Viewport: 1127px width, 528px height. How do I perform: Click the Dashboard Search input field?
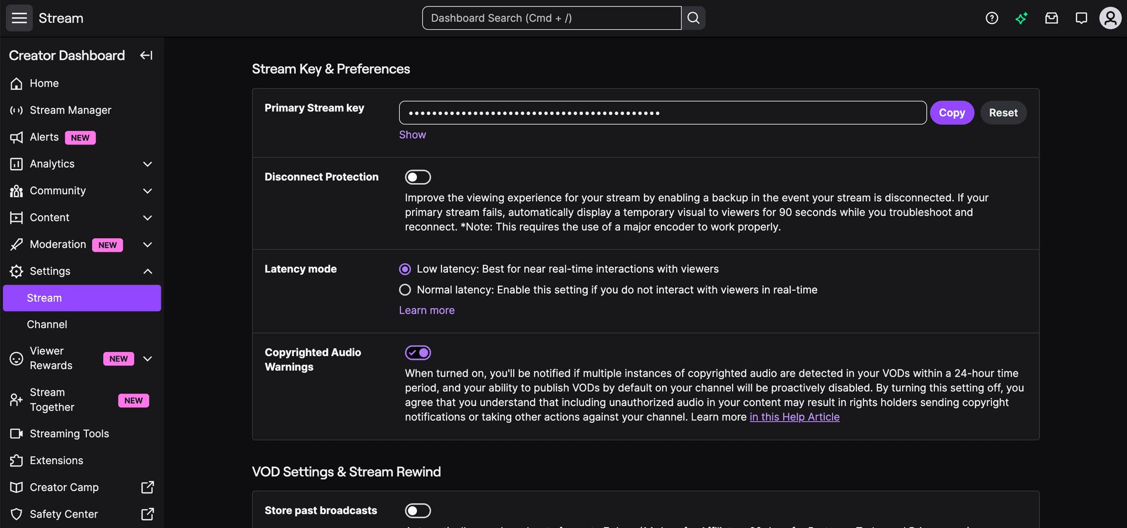click(x=551, y=18)
